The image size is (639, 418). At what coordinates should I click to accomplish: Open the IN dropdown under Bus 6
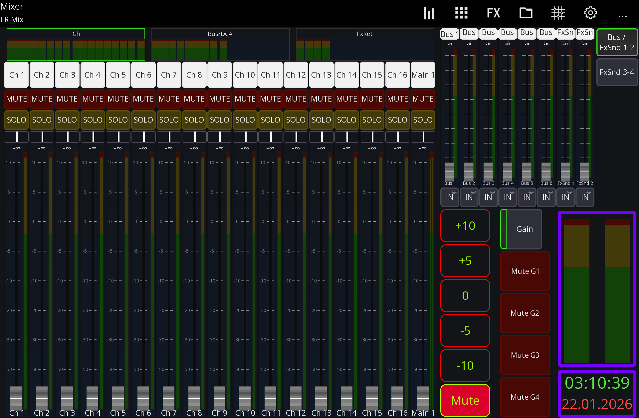(546, 197)
